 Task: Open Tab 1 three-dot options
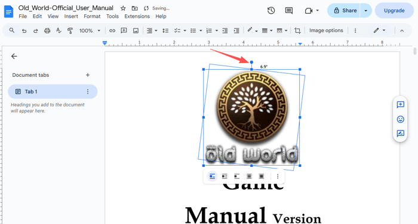tap(88, 92)
